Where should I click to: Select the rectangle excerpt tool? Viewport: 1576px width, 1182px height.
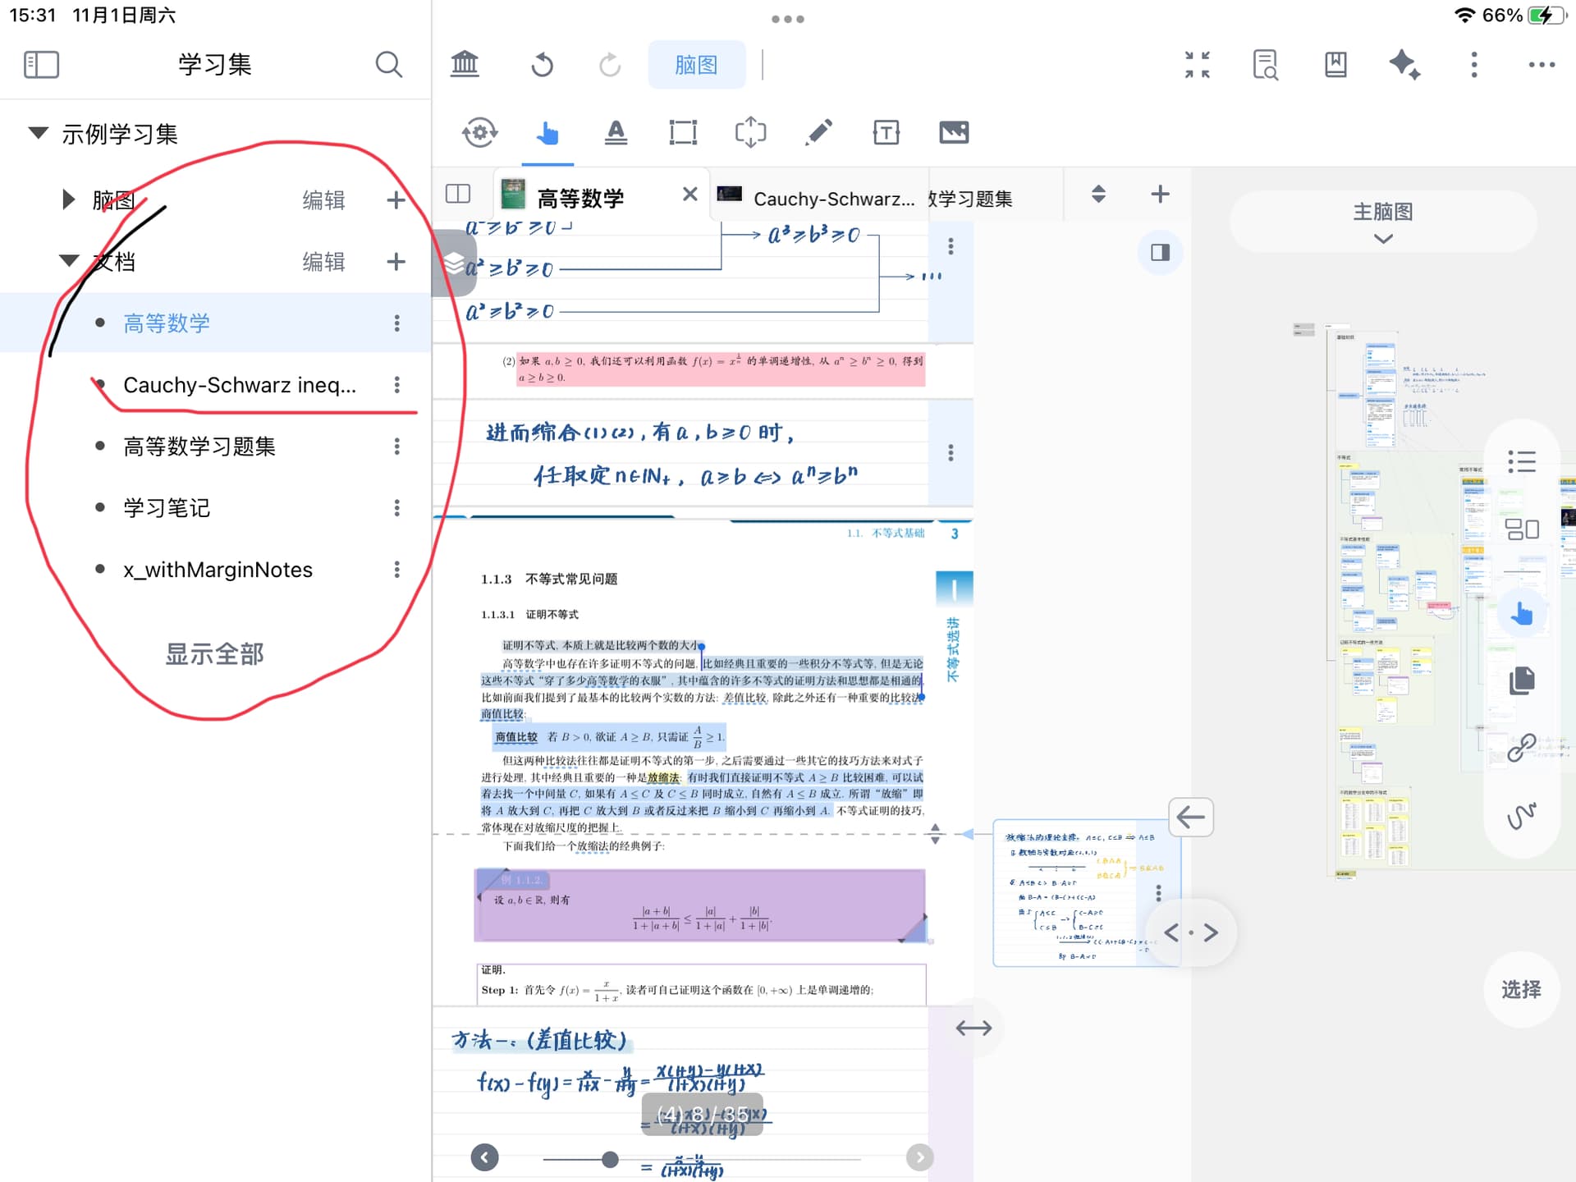click(x=683, y=132)
